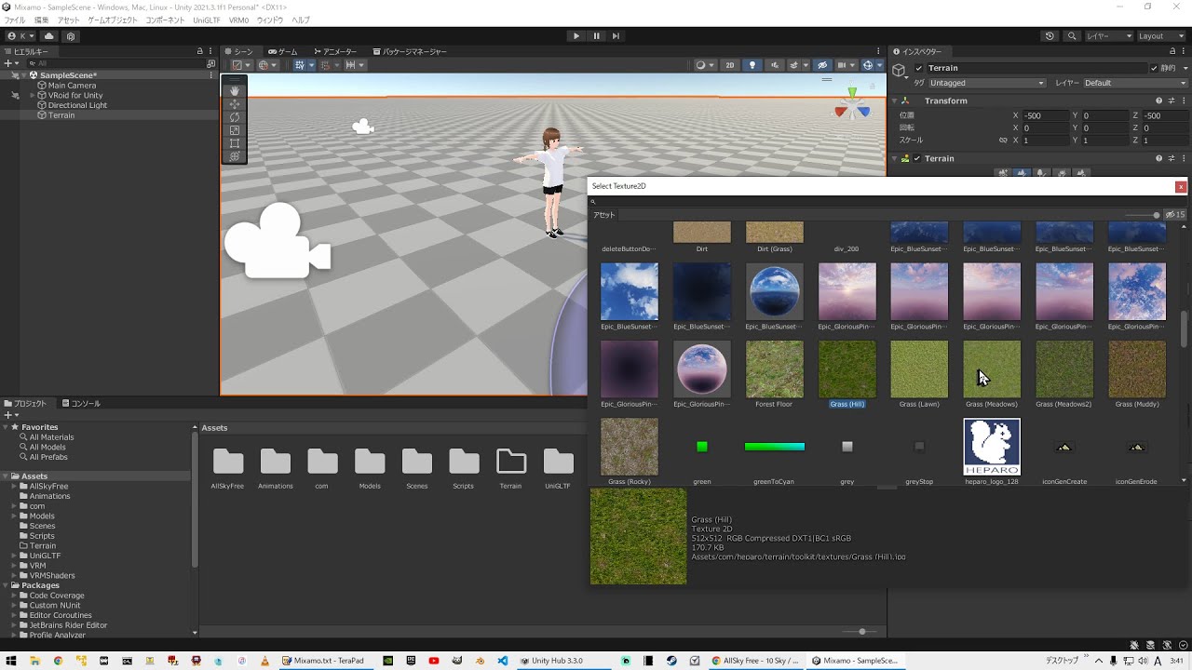This screenshot has height=670, width=1192.
Task: Select the Terrain item in hierarchy
Action: tap(61, 115)
